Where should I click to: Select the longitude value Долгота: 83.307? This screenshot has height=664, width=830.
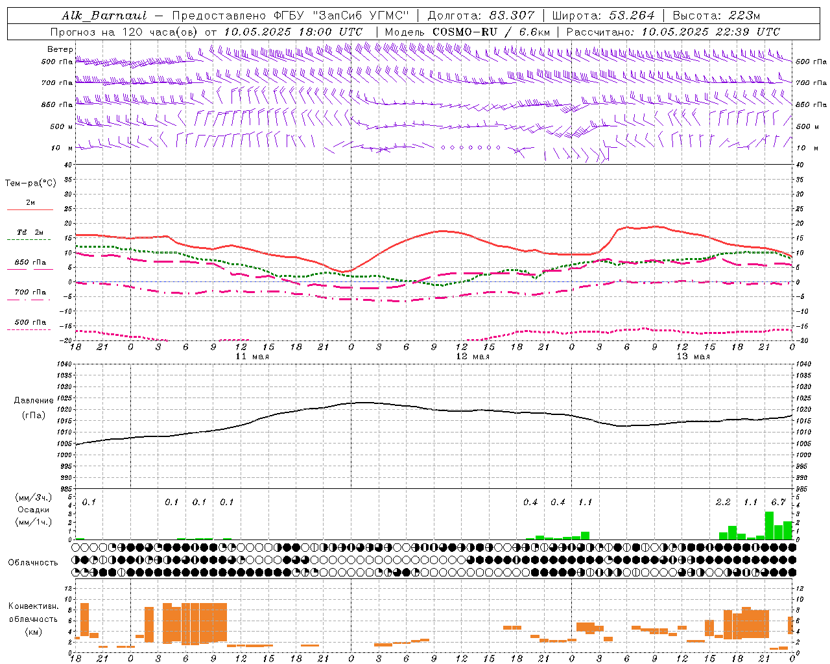click(481, 16)
